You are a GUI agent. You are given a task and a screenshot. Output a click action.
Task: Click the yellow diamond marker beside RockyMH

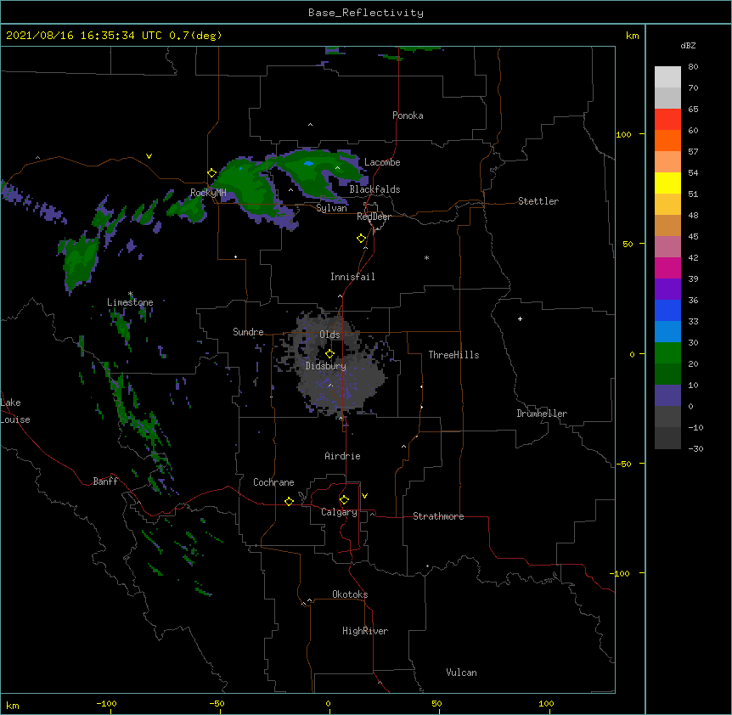[212, 173]
